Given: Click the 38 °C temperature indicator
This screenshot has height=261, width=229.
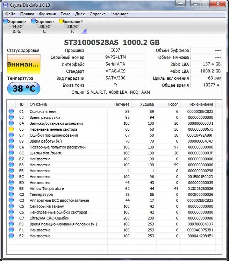Looking at the screenshot, I should click(24, 88).
